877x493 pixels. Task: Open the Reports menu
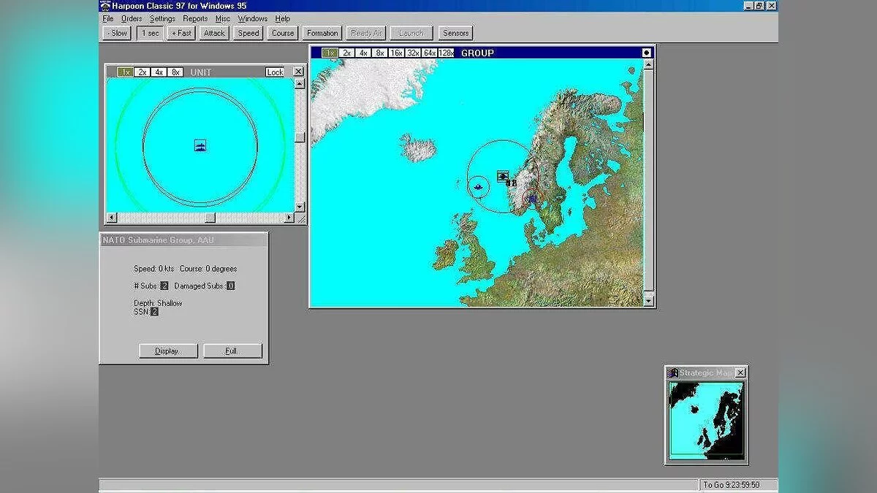(195, 18)
